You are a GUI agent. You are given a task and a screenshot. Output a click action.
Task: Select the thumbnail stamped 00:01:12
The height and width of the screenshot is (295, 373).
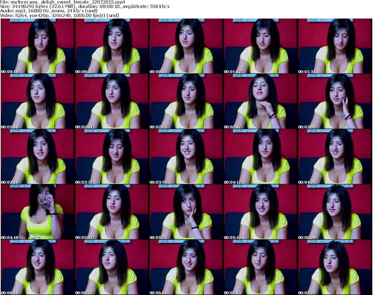260,46
